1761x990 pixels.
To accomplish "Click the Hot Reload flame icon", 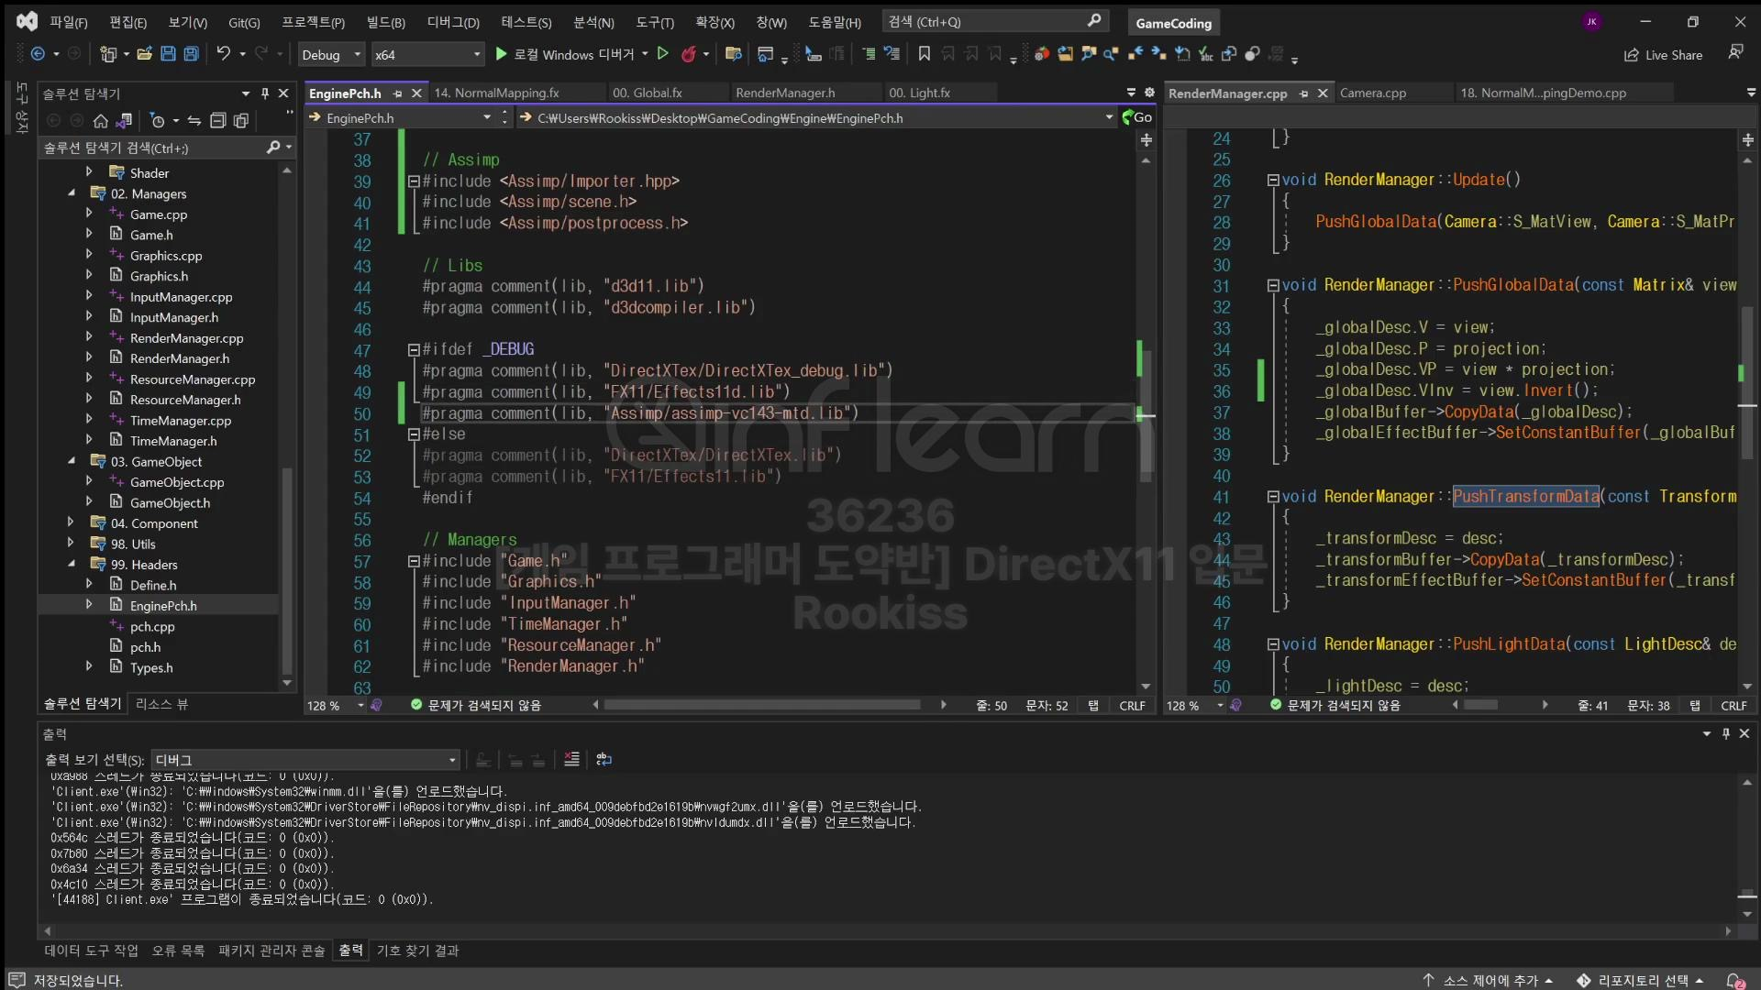I will 689,55.
